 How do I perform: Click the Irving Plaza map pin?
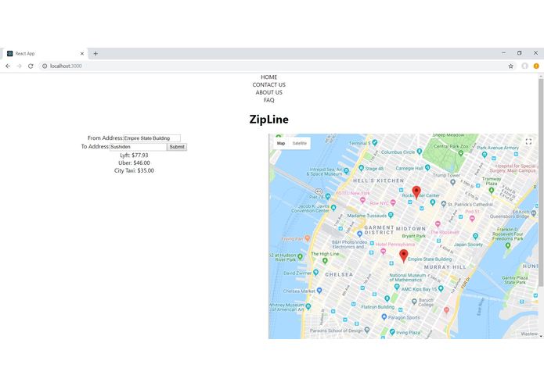tap(392, 332)
